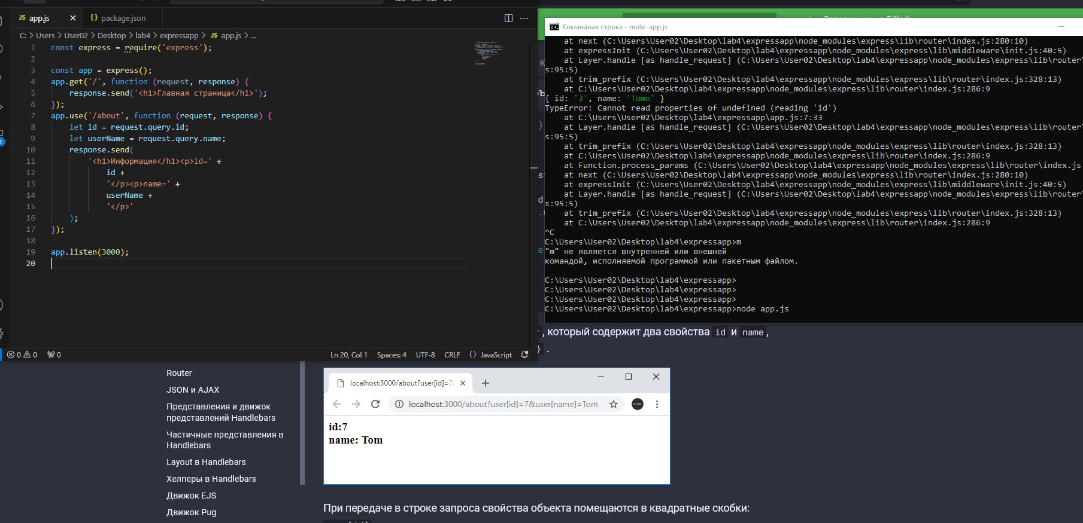Select the app.js editor tab
Image resolution: width=1083 pixels, height=523 pixels.
(39, 18)
